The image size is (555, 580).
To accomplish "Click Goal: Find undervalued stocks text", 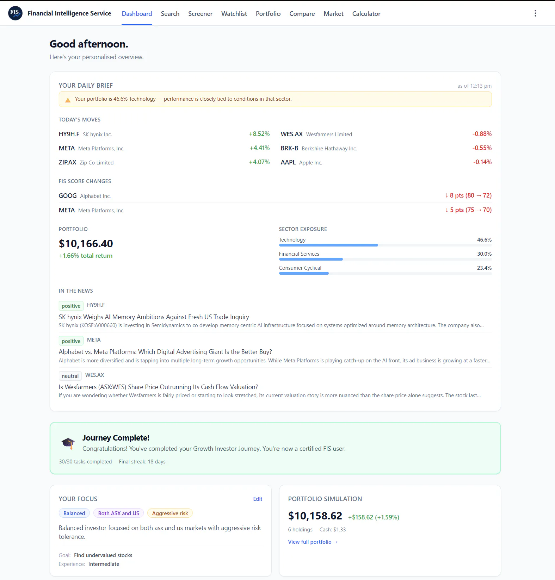I will coord(95,555).
